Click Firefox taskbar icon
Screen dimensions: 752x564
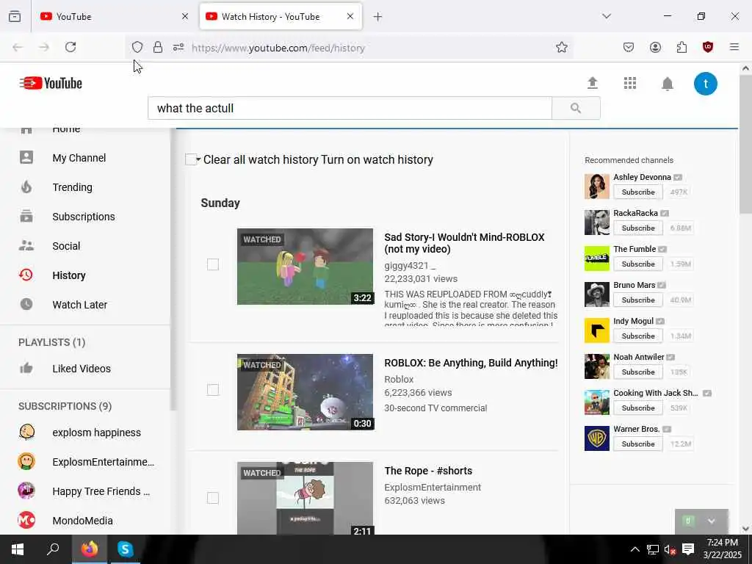pos(89,549)
